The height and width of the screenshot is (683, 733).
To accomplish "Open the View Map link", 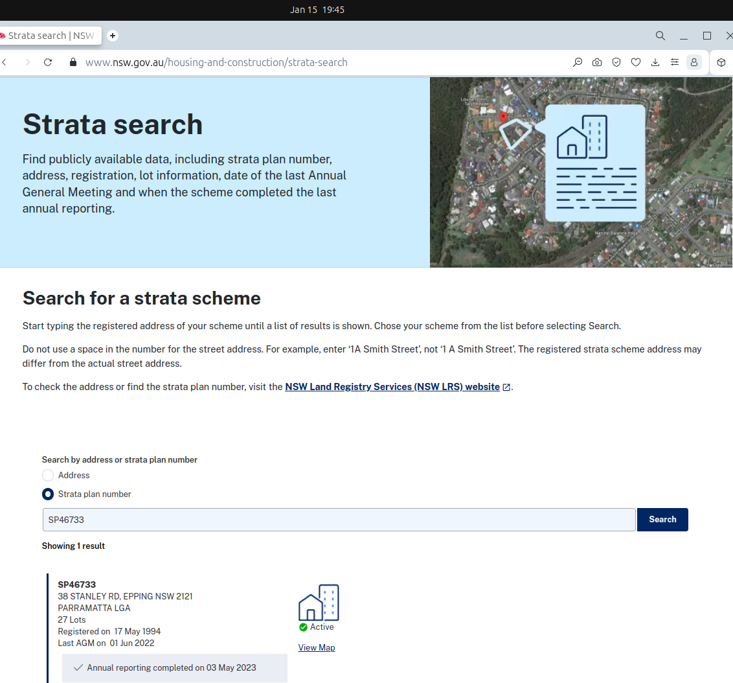I will coord(317,647).
